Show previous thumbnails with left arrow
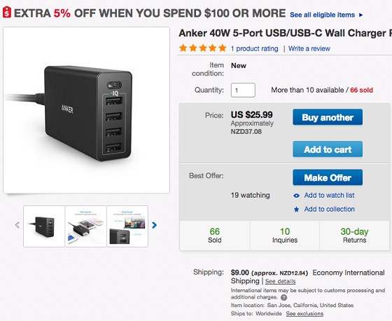Screen dimensions: 392x321 coord(17,225)
